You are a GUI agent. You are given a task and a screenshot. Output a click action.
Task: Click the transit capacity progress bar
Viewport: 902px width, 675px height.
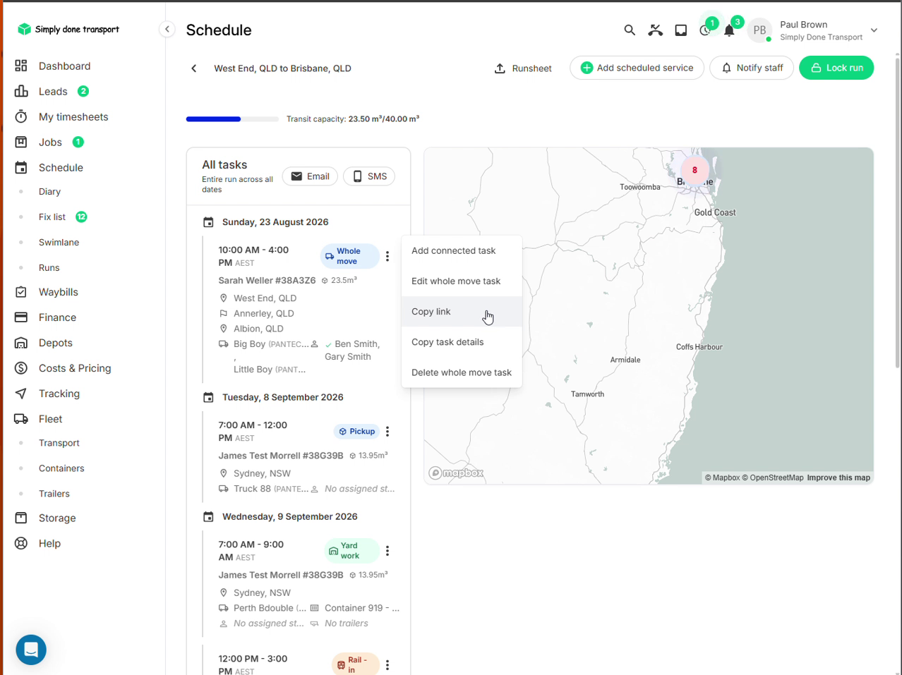[232, 119]
